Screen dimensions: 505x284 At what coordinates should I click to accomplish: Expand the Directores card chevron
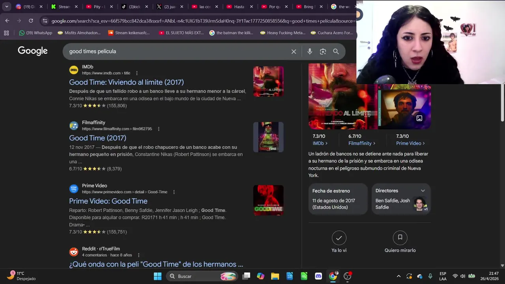tap(423, 191)
